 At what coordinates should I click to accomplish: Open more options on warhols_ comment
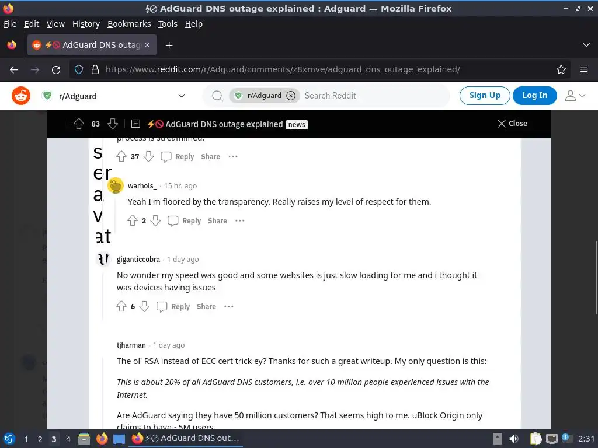pyautogui.click(x=239, y=221)
